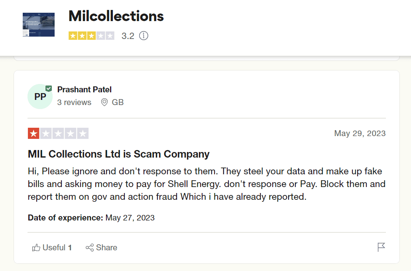The height and width of the screenshot is (271, 411).
Task: Click the Share button label
Action: 107,248
